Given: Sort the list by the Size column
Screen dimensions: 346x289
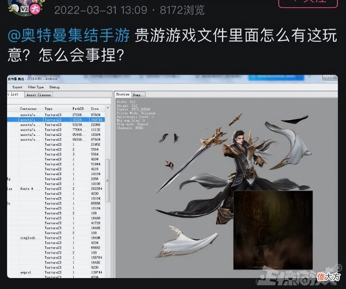Looking at the screenshot, I should pyautogui.click(x=95, y=109).
